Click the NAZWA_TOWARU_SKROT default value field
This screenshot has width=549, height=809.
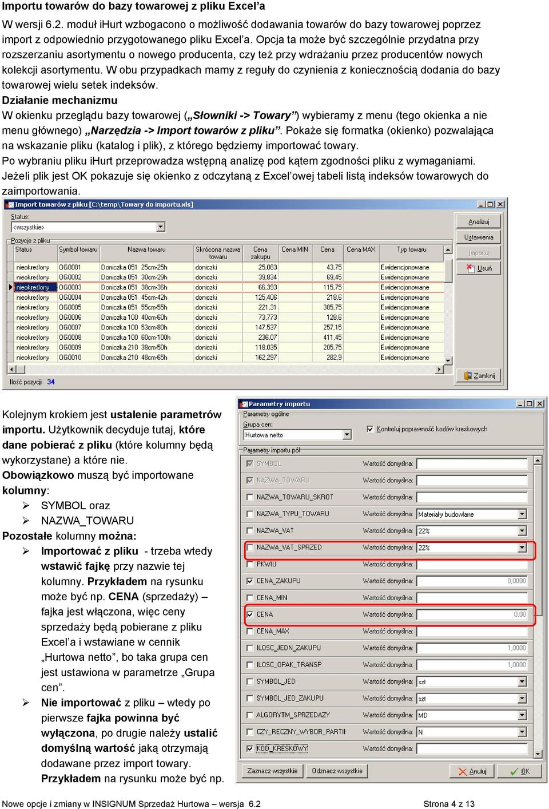pos(472,497)
